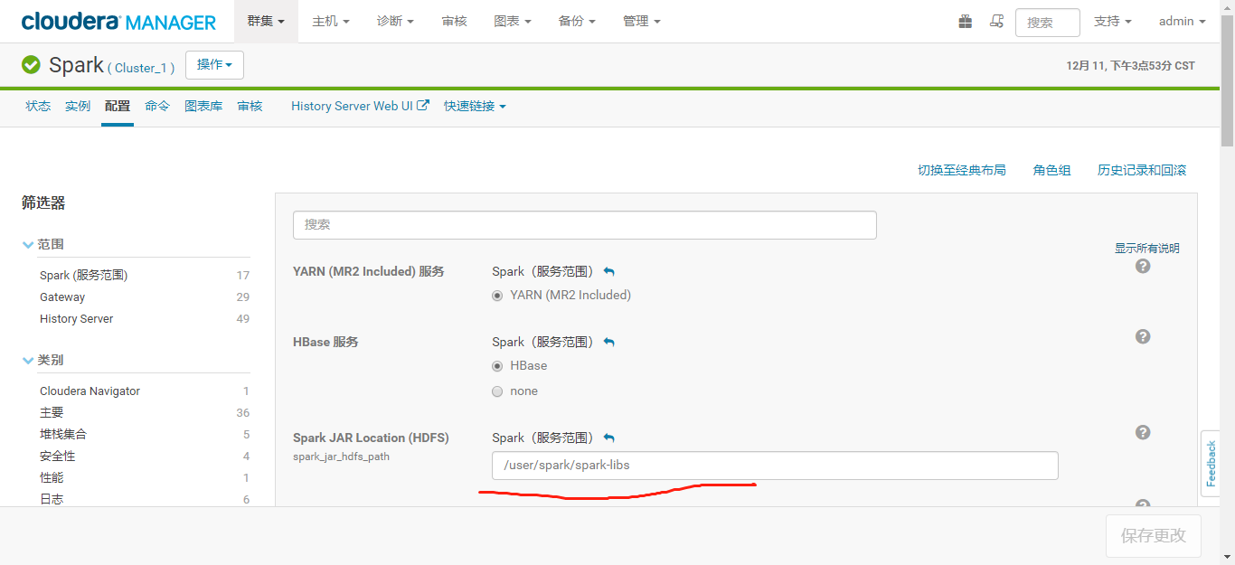The height and width of the screenshot is (565, 1235).
Task: Filter by Cloudera Navigator category
Action: click(90, 391)
